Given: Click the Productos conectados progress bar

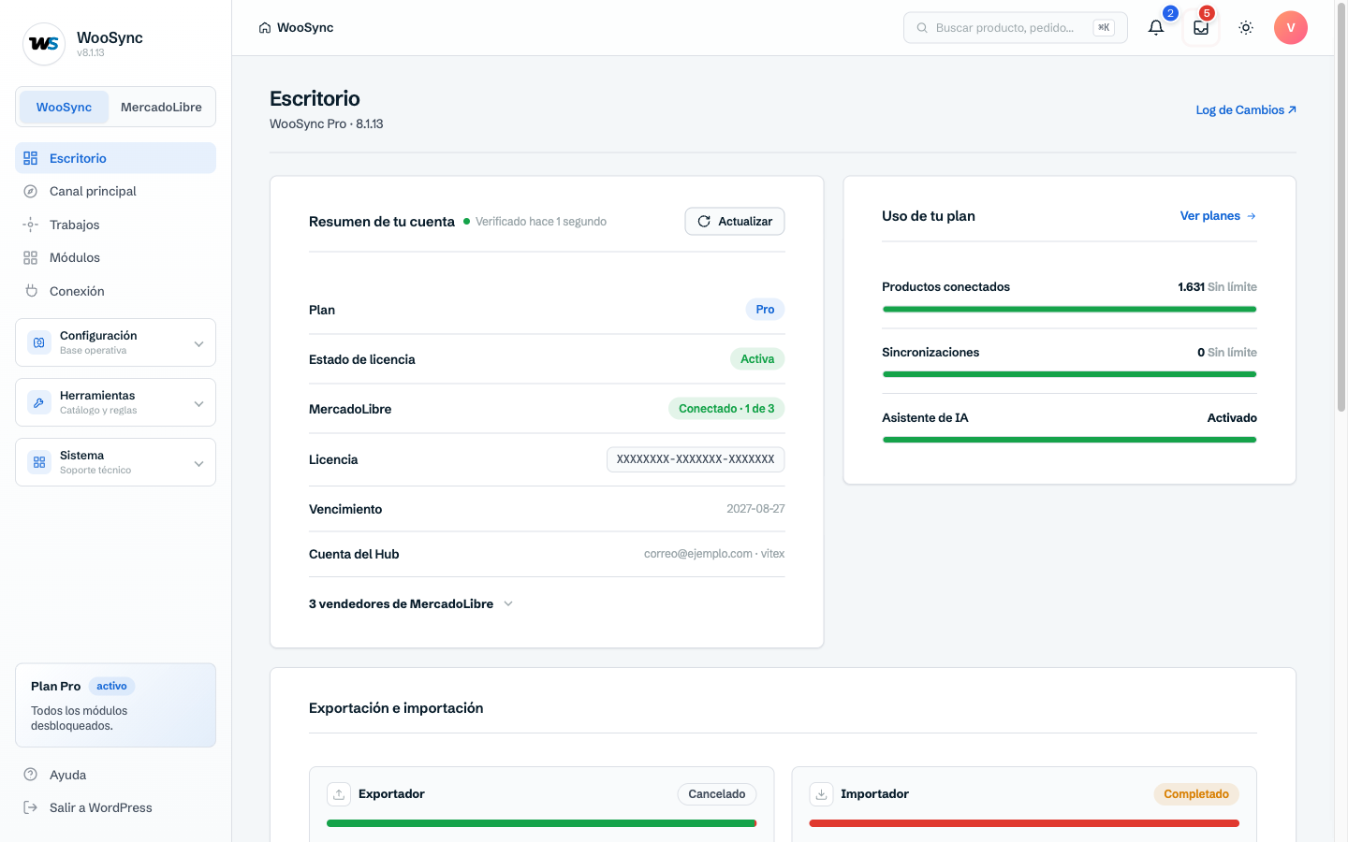Looking at the screenshot, I should pos(1069,310).
